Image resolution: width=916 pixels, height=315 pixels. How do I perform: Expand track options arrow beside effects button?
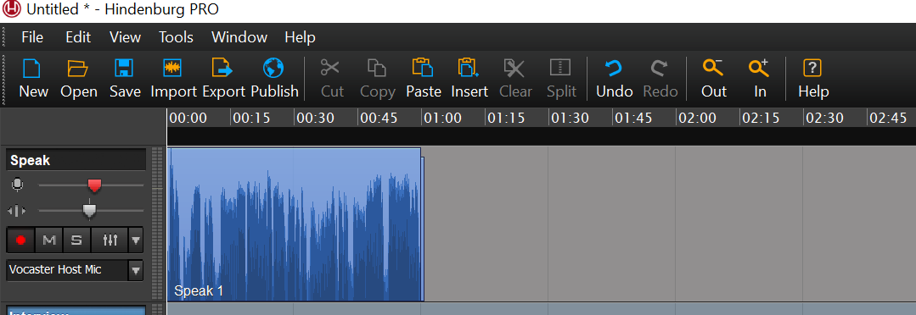click(136, 240)
